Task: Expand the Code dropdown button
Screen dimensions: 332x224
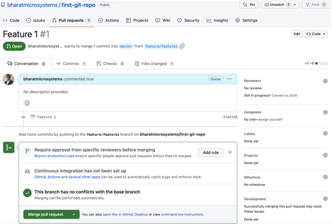Action: [x=316, y=34]
